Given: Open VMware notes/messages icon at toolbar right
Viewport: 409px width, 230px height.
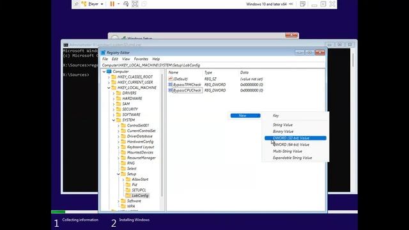Looking at the screenshot, I should (302, 4).
